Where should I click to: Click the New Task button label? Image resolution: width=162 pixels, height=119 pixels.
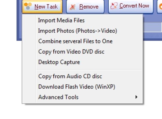(x=46, y=7)
